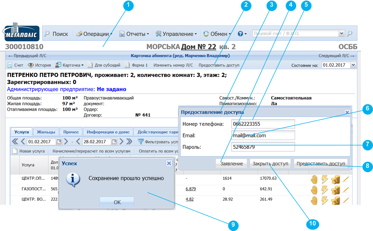Open the Карточка dropdown in card toolbar

pos(69,65)
